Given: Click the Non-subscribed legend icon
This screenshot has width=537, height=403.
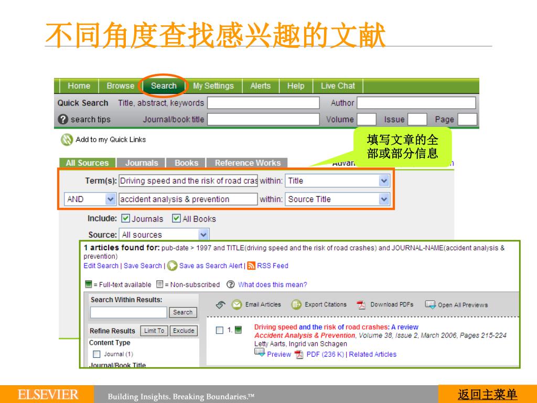Looking at the screenshot, I should (159, 284).
